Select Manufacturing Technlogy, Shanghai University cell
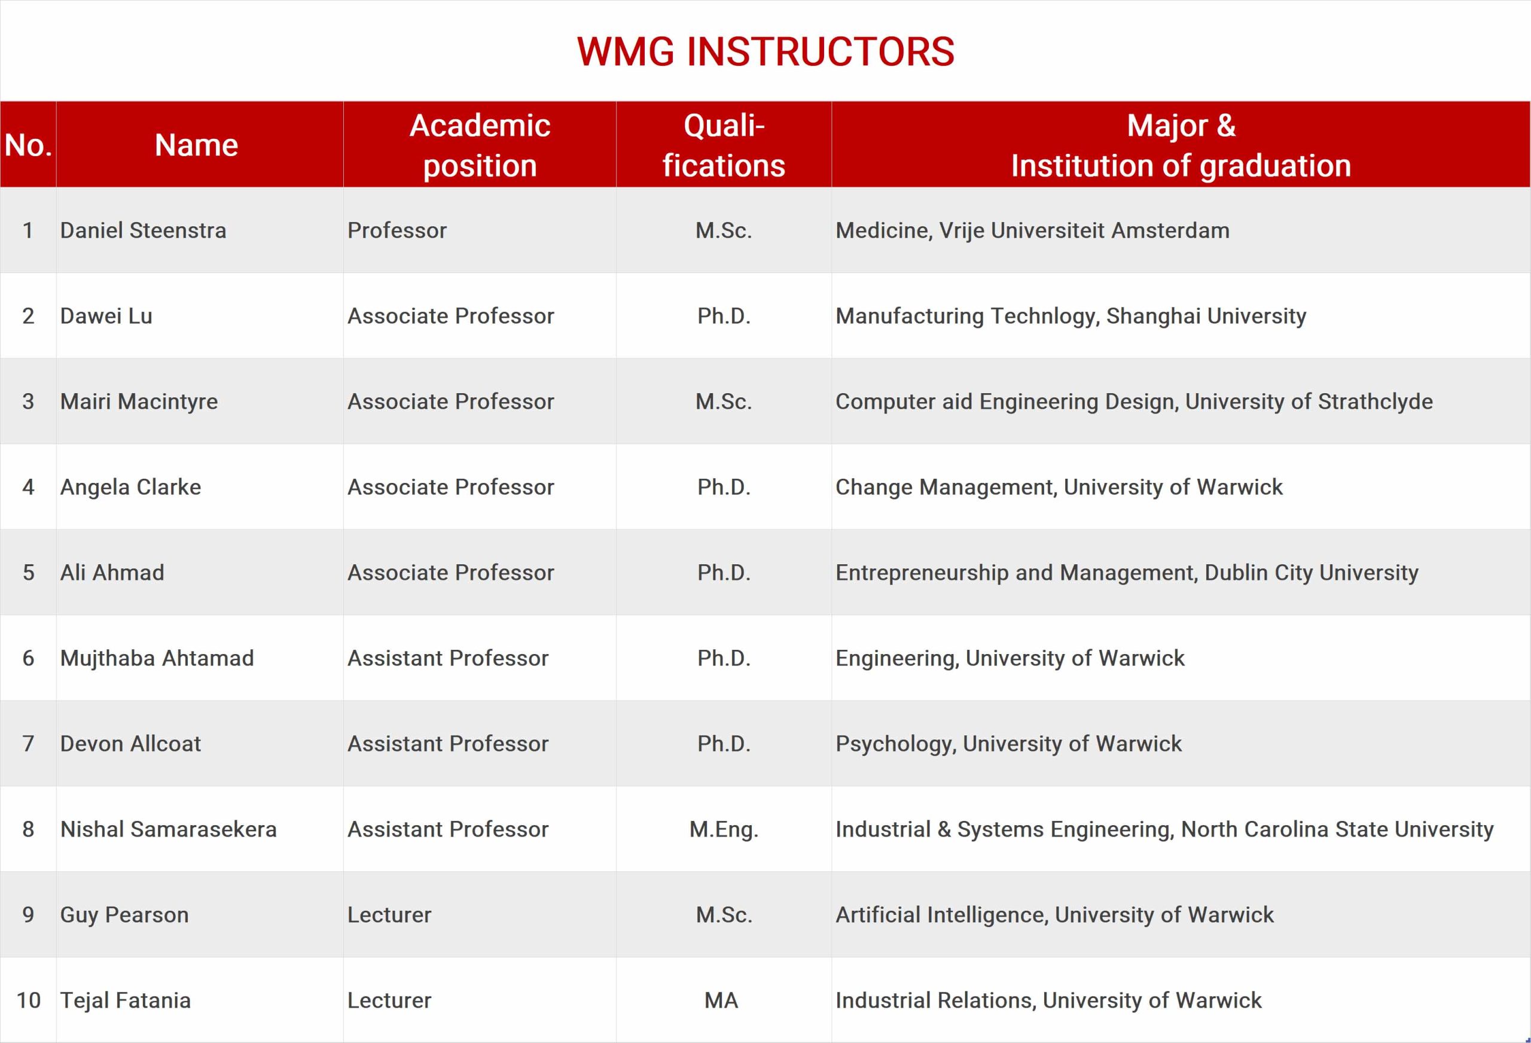The image size is (1531, 1043). coord(1181,316)
